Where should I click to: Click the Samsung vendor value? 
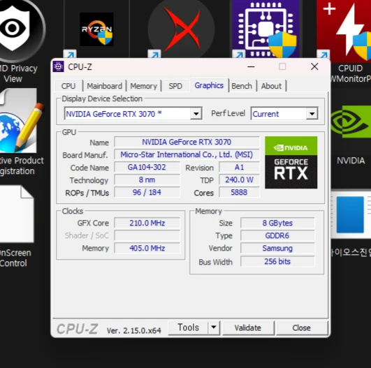coord(277,248)
